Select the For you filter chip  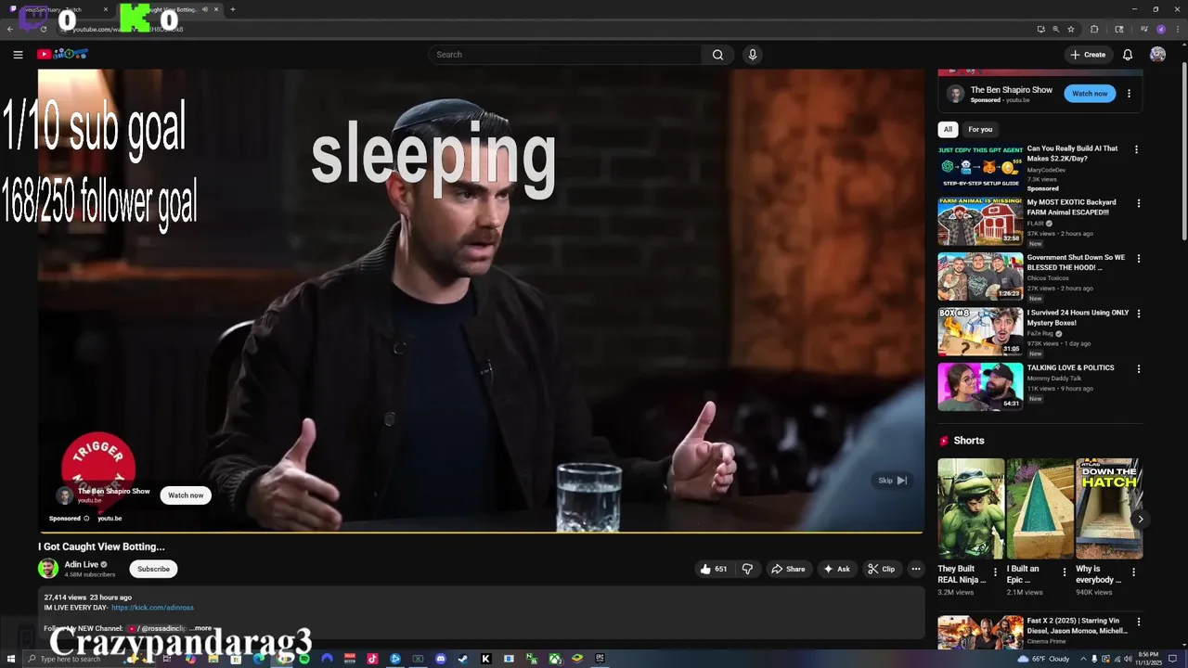pos(980,130)
